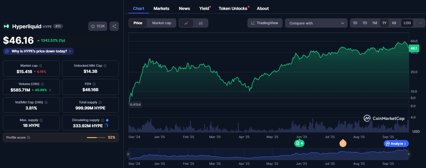The height and width of the screenshot is (168, 426).
Task: Click the circulating supply progress ring icon
Action: [x=106, y=126]
